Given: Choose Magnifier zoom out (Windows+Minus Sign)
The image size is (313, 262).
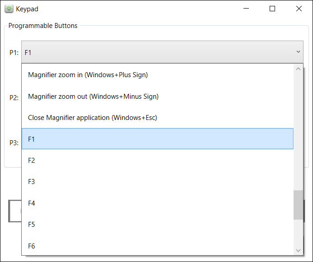Looking at the screenshot, I should tap(93, 96).
